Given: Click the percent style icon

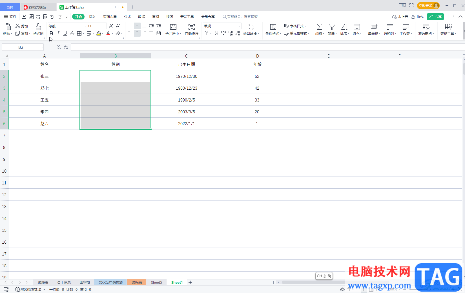Looking at the screenshot, I should [x=216, y=33].
